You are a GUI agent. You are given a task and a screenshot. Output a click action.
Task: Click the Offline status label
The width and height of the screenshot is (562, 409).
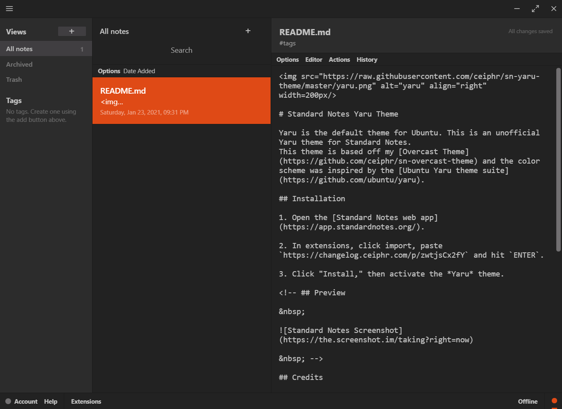point(528,402)
